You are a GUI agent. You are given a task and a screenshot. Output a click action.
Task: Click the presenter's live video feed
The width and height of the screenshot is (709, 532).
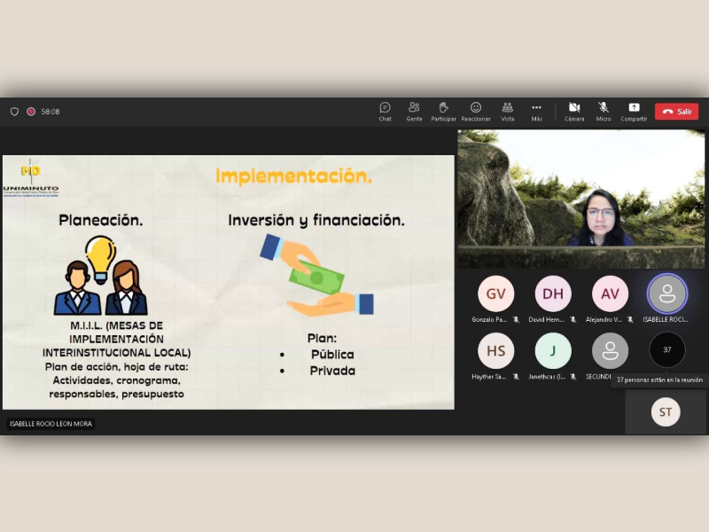(x=580, y=199)
